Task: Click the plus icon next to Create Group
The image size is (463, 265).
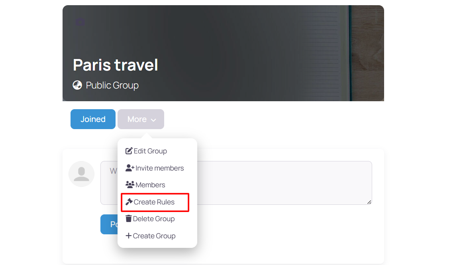Action: (x=129, y=236)
